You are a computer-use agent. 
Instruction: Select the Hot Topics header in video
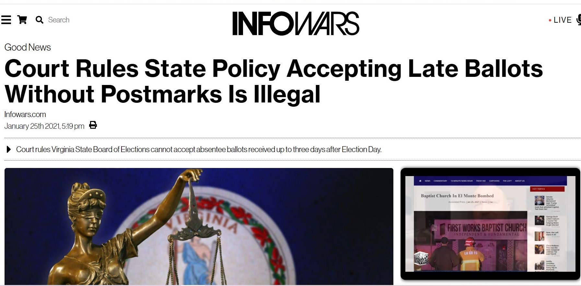pyautogui.click(x=547, y=189)
